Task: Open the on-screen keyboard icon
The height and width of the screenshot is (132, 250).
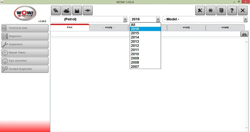Action: click(244, 34)
